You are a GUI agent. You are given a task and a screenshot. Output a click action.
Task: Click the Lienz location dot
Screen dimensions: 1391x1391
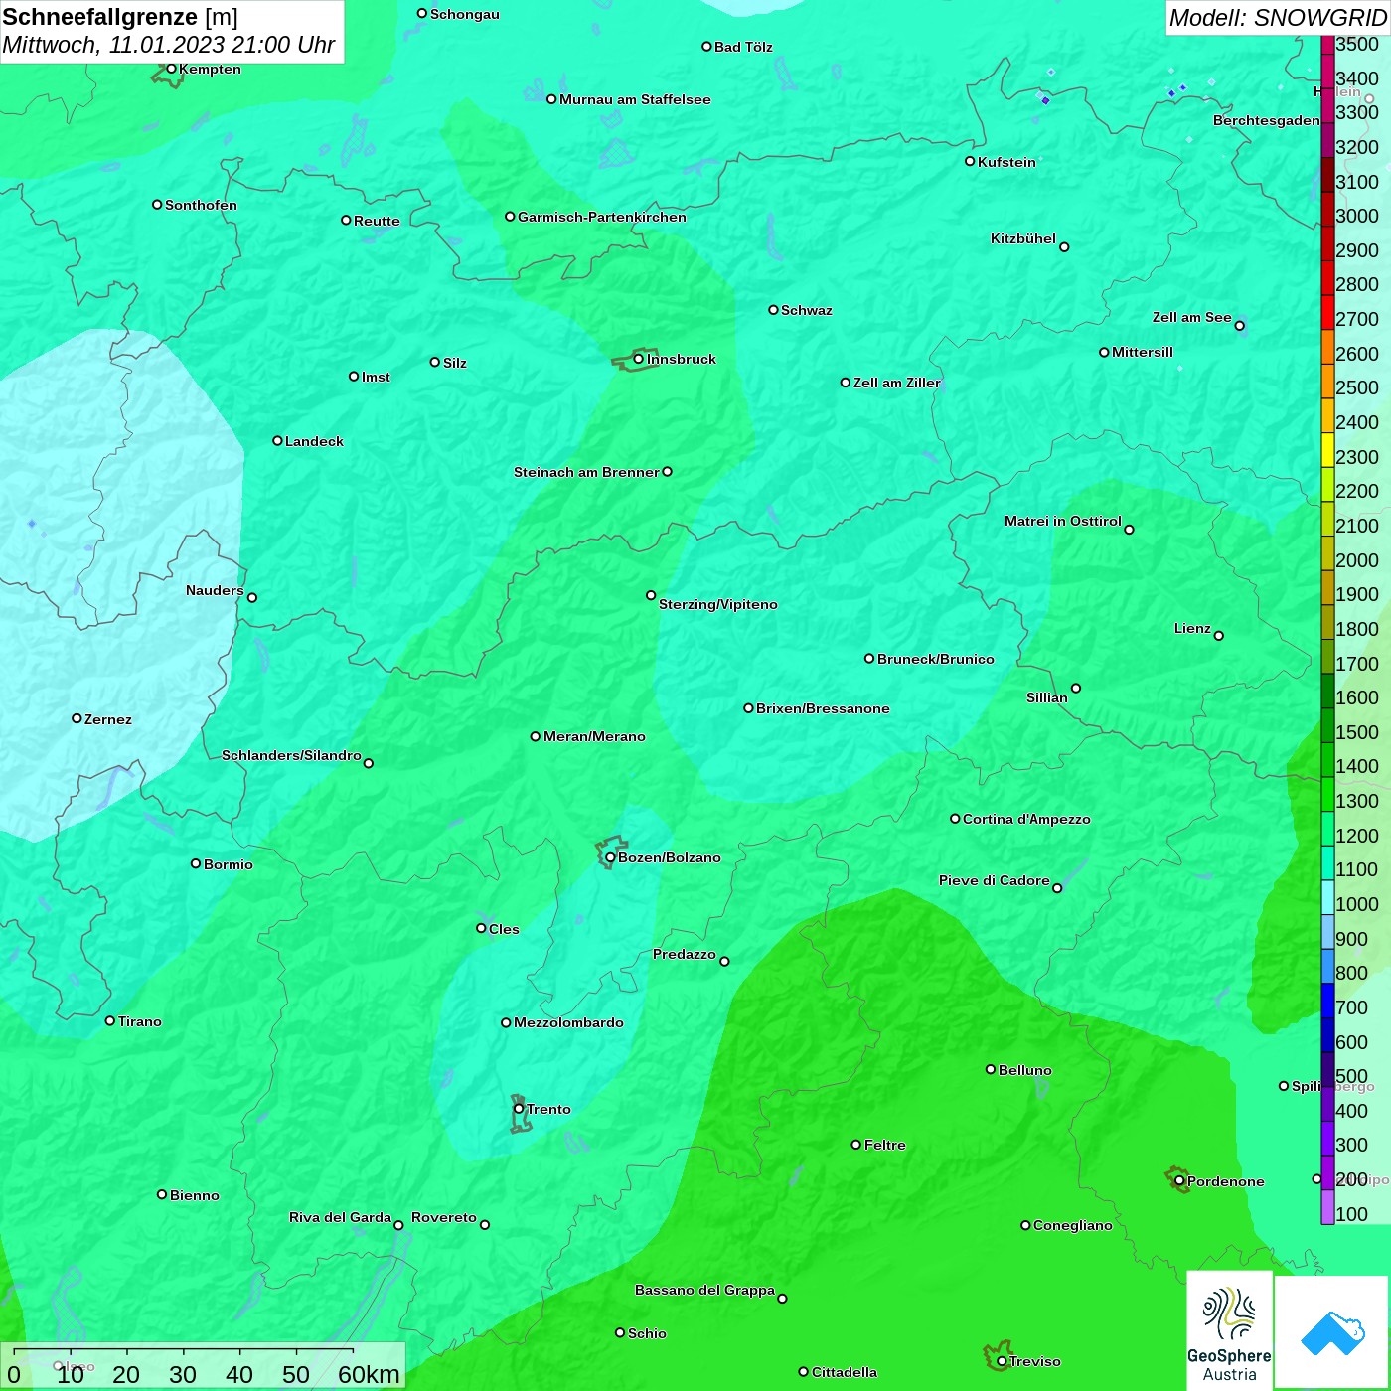tap(1219, 636)
